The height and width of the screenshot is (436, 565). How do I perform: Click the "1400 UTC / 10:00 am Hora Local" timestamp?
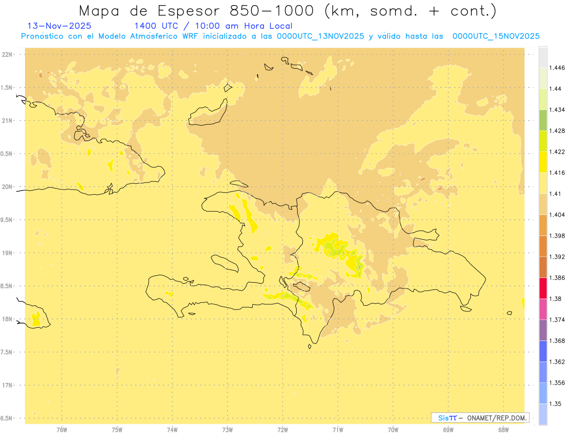[213, 26]
